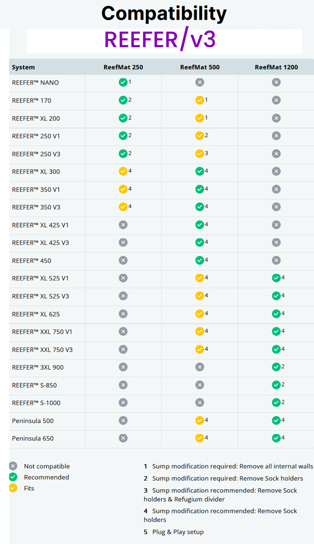Select the ReefMat 250 column header
This screenshot has width=314, height=544.
click(x=123, y=67)
